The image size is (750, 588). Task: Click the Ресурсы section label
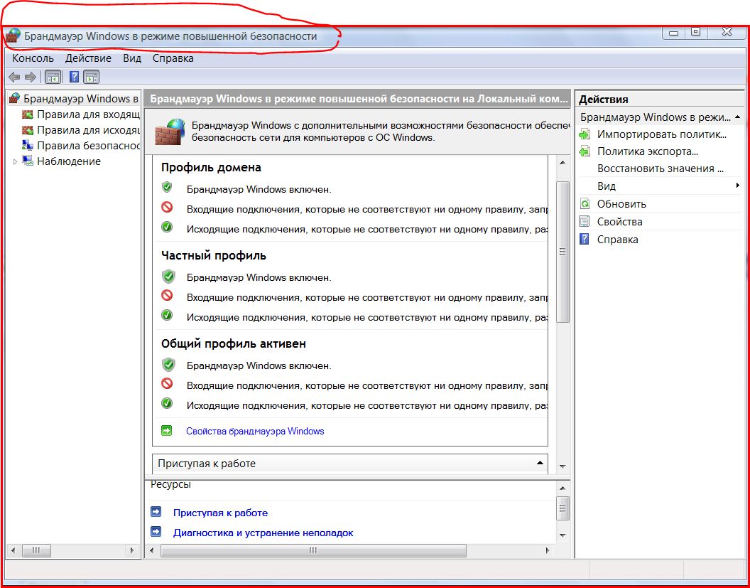click(x=170, y=485)
